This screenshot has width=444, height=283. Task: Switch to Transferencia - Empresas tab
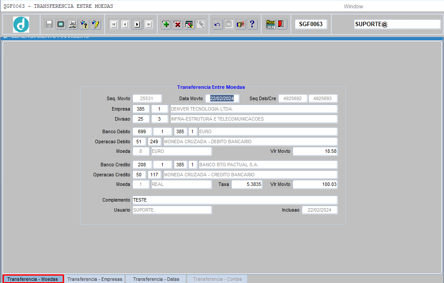(x=95, y=279)
